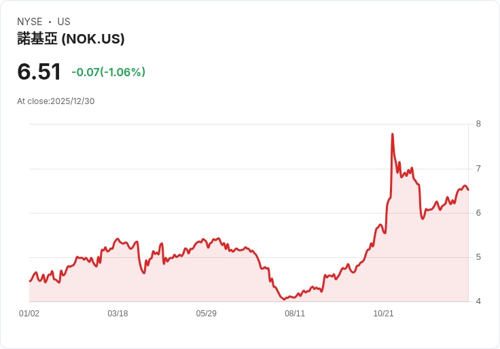Click the 6 price axis label
The image size is (500, 349).
pos(478,213)
